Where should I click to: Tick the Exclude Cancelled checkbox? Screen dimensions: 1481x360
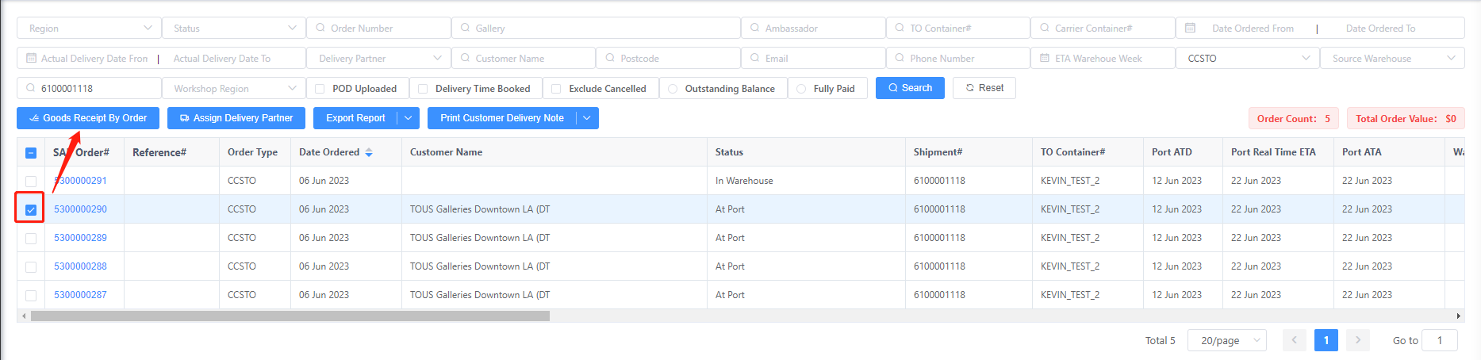[x=556, y=89]
